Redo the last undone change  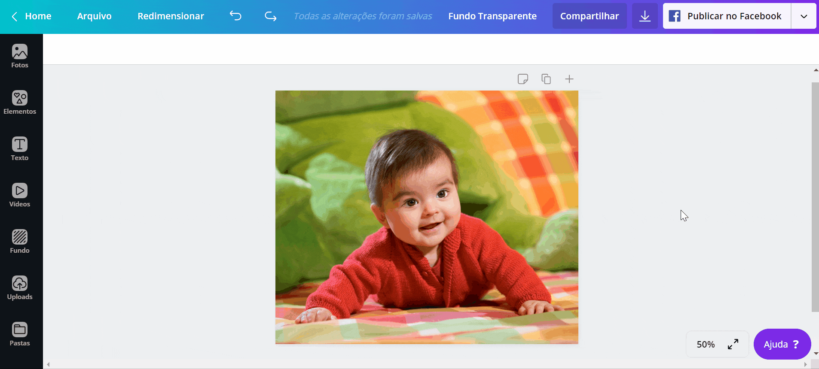tap(270, 16)
